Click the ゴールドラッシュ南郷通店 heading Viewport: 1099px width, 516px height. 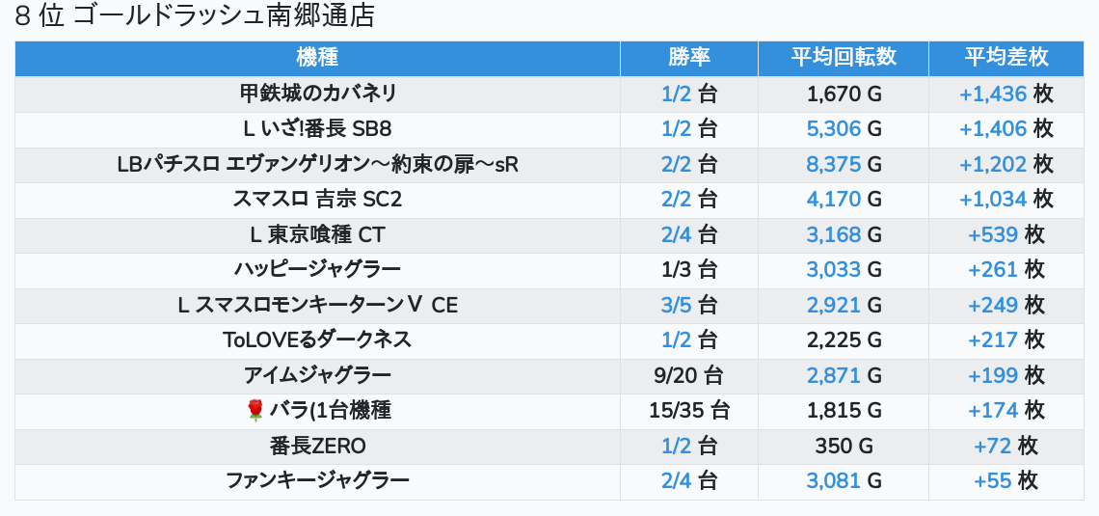(x=225, y=15)
